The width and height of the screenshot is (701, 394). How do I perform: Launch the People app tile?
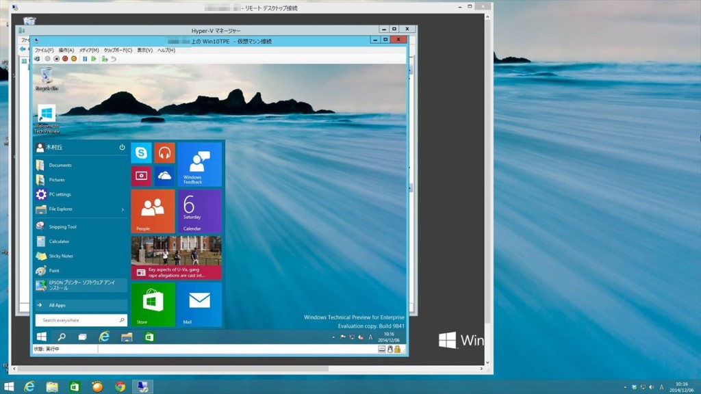pyautogui.click(x=153, y=211)
